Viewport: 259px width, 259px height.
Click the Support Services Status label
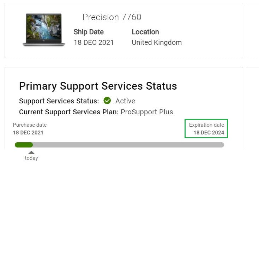59,101
